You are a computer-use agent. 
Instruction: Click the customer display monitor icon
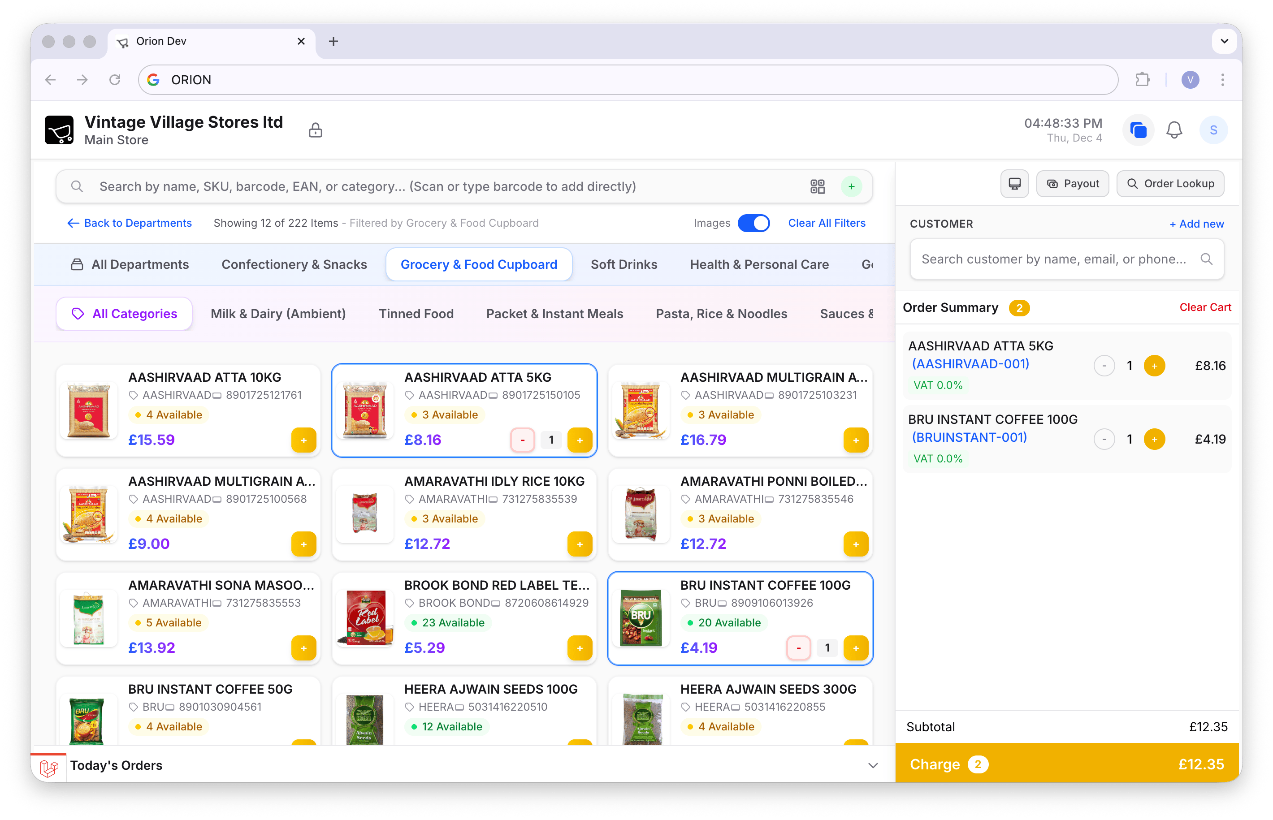1014,184
